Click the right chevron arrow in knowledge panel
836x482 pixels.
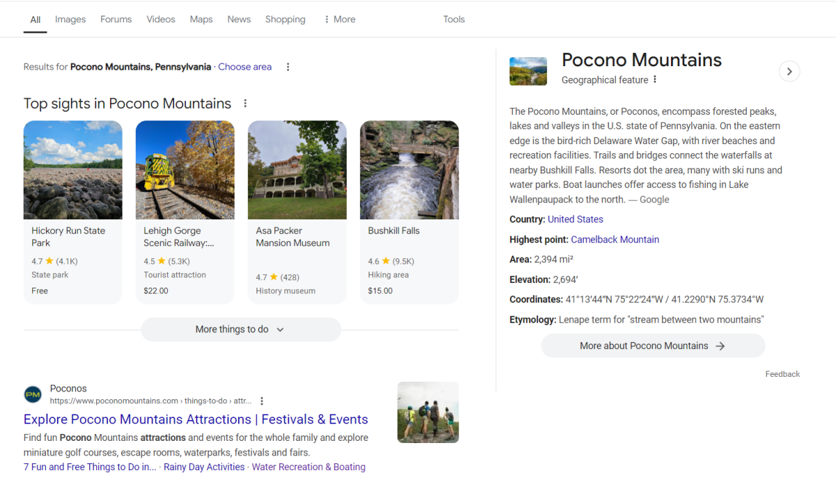789,71
